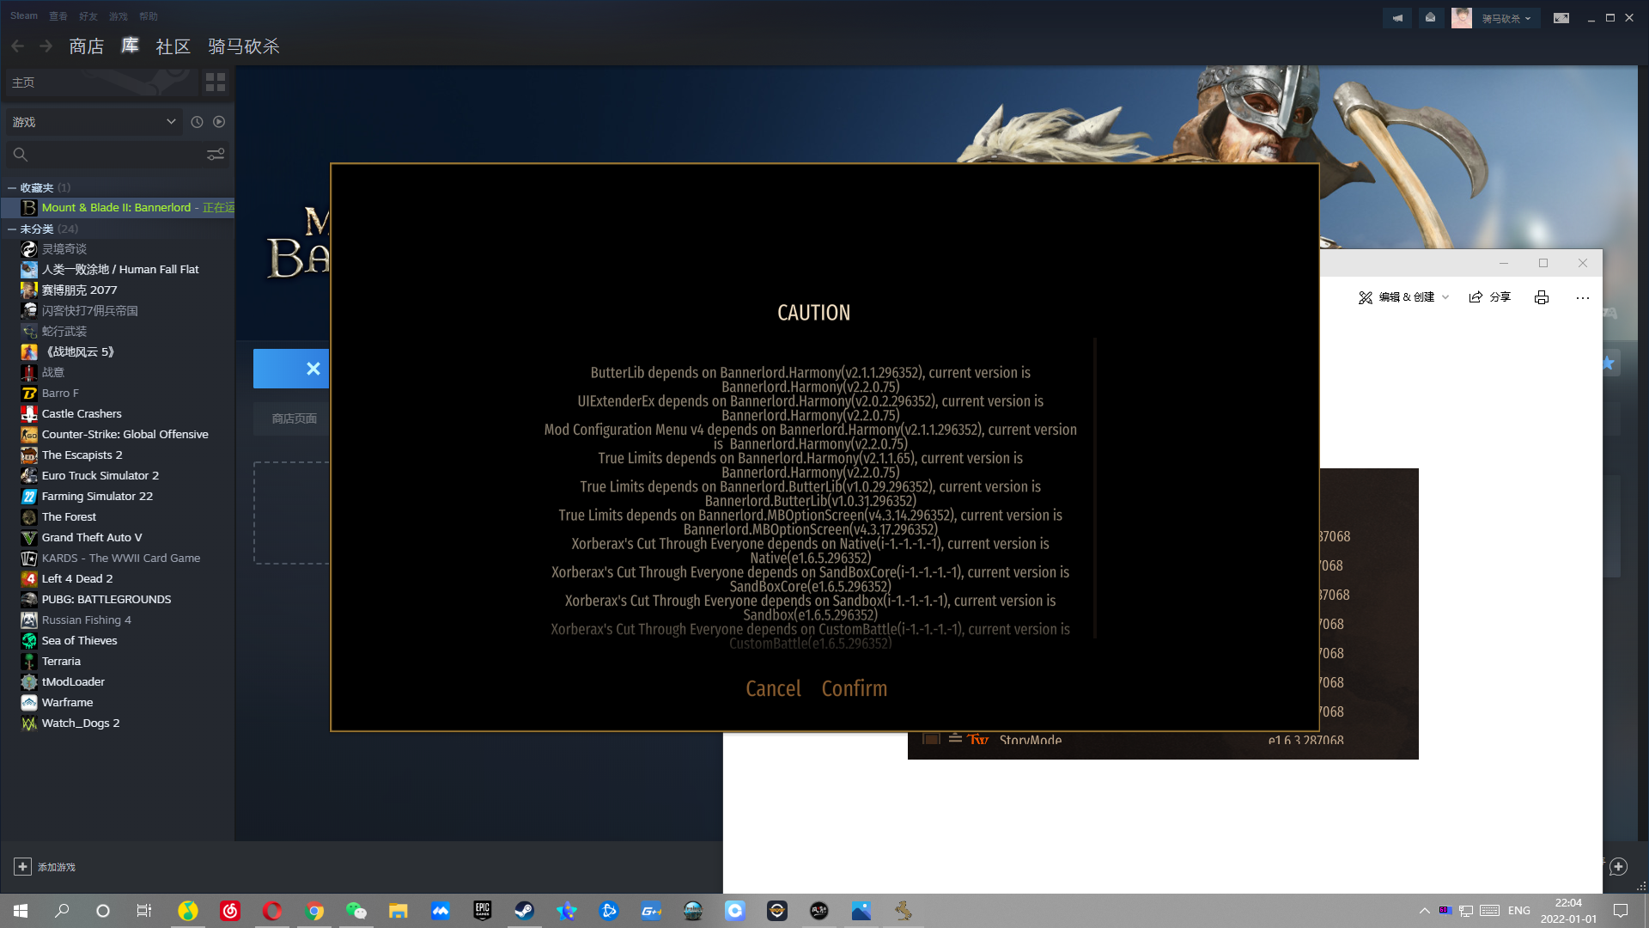Switch library to grid view icon
The height and width of the screenshot is (928, 1649).
pyautogui.click(x=216, y=82)
